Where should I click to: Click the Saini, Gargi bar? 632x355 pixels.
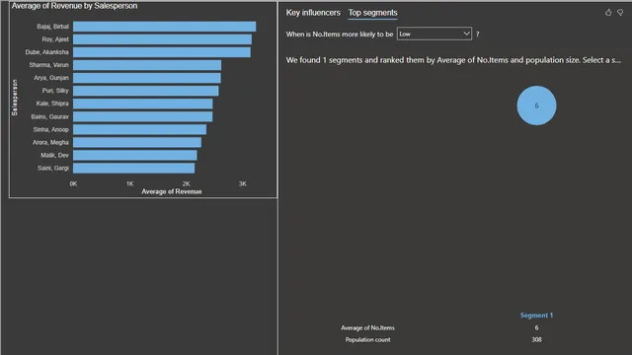[x=134, y=169]
